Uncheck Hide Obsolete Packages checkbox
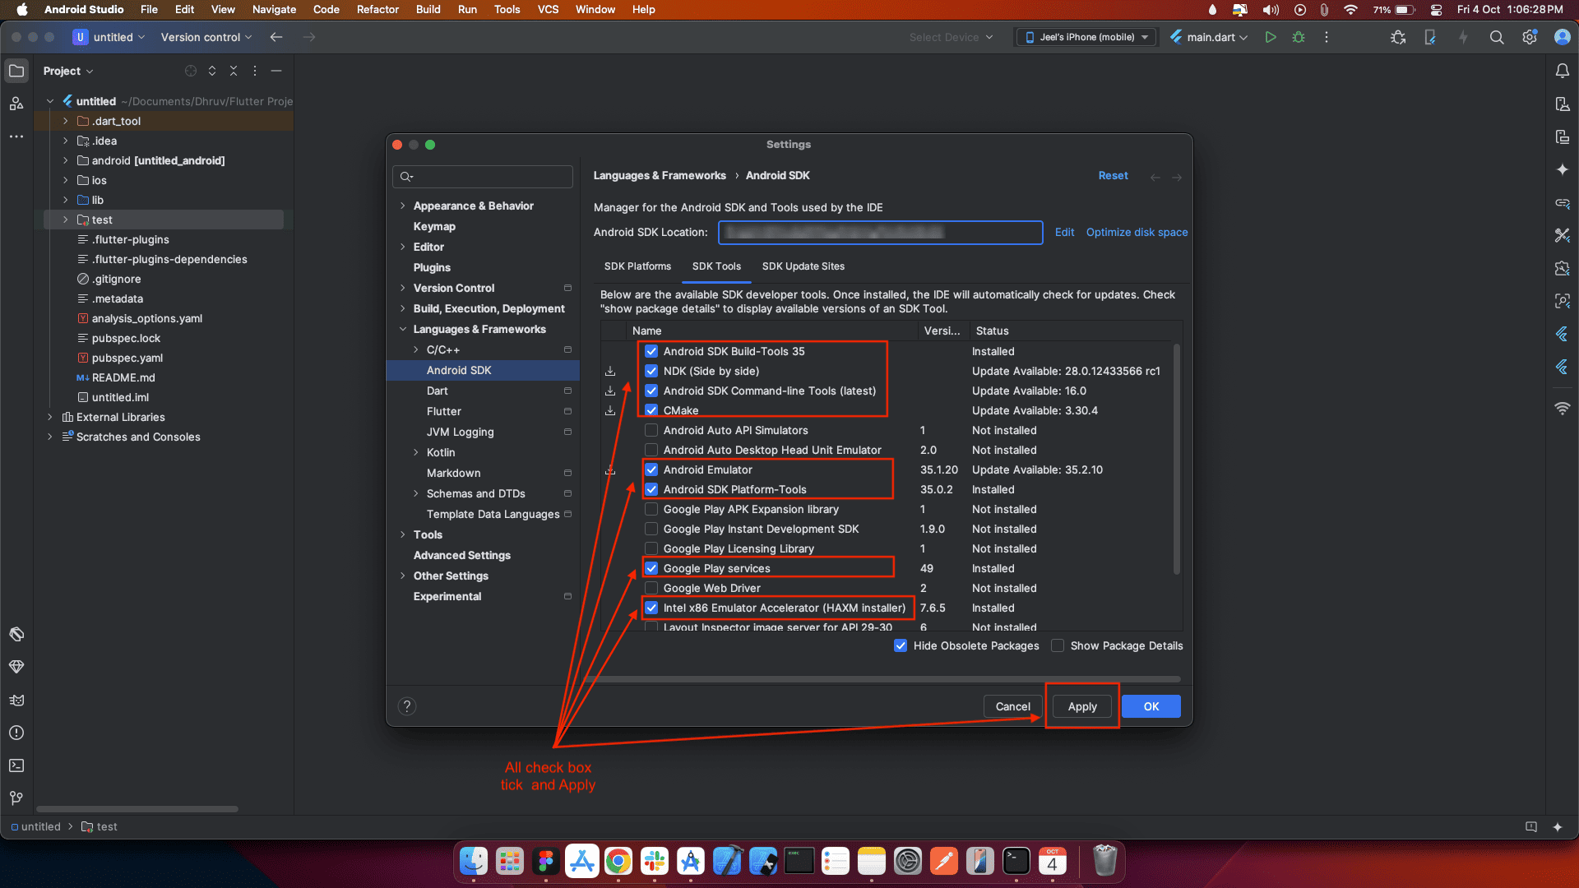The height and width of the screenshot is (888, 1579). 901,645
